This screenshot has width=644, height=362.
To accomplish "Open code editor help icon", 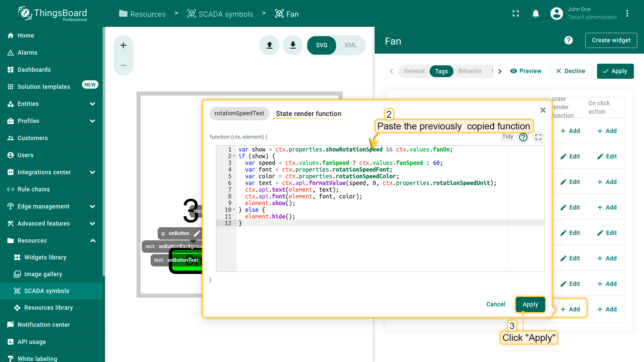I will 523,137.
